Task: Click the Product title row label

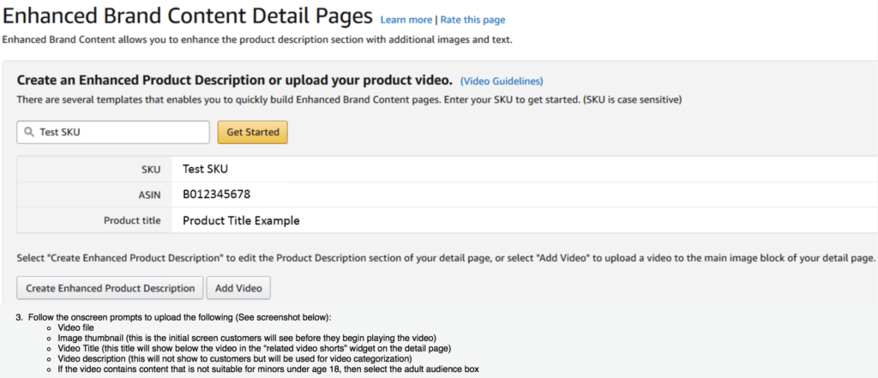Action: (x=132, y=220)
